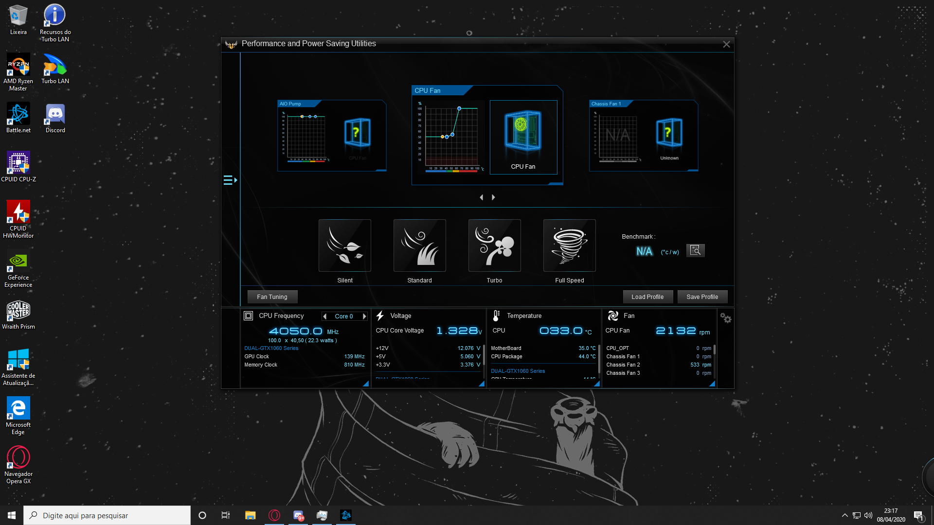The image size is (934, 525).
Task: Show hidden tray icons chevron
Action: tap(844, 515)
